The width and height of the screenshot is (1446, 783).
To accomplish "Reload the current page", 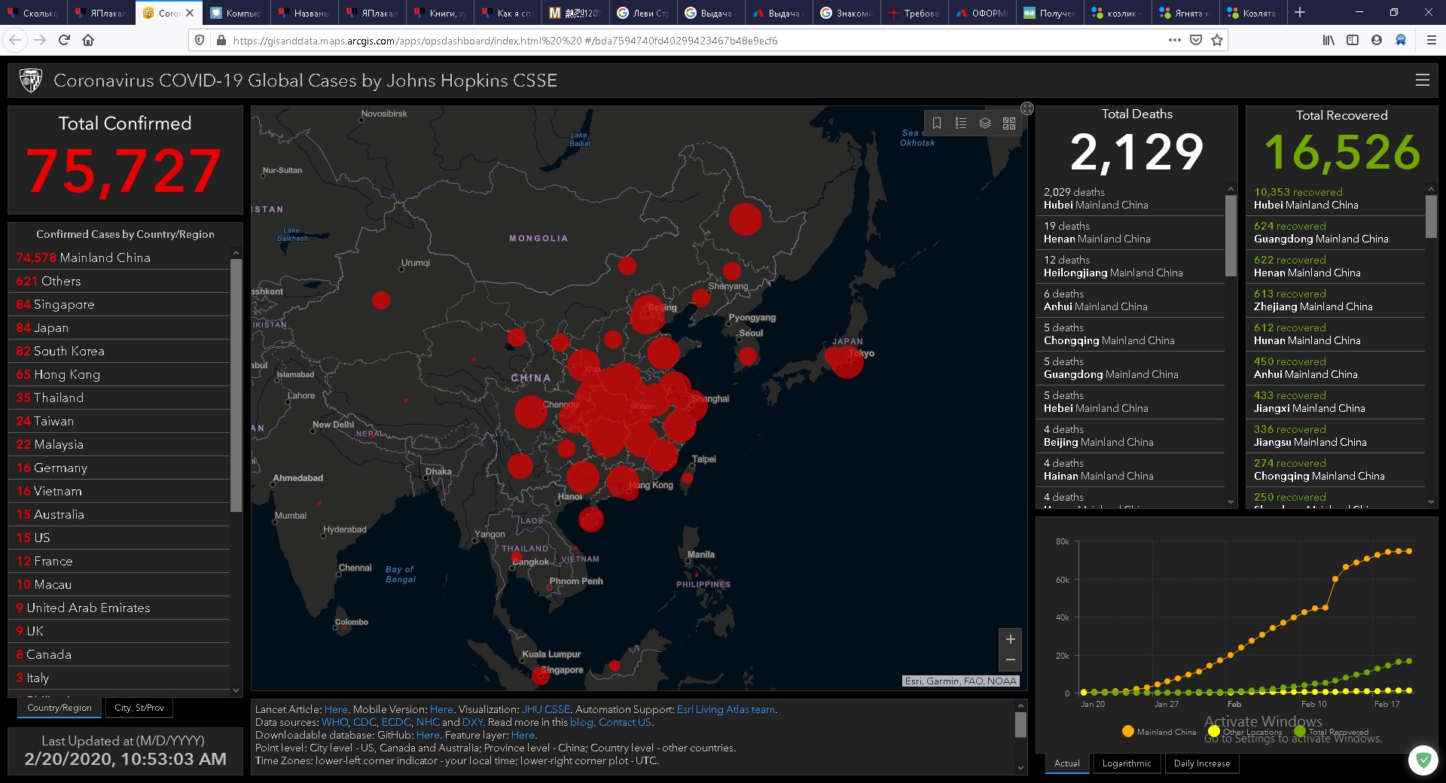I will click(x=64, y=40).
